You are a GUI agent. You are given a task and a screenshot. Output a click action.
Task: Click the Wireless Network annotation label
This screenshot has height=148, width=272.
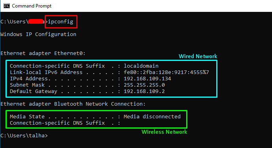(x=164, y=132)
